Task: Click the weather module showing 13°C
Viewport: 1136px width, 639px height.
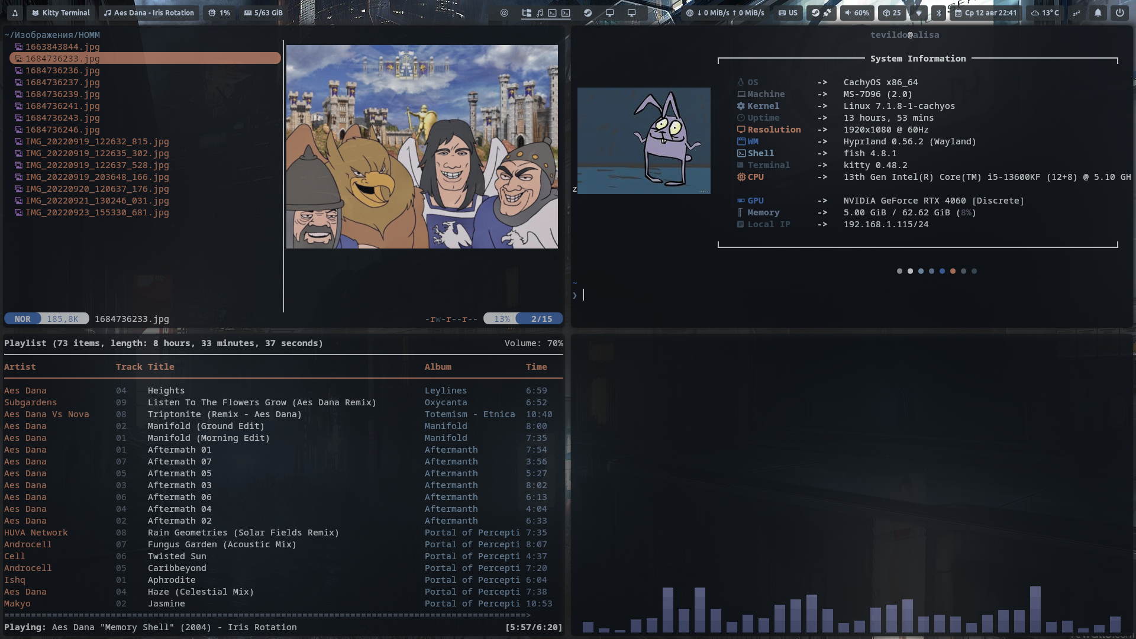Action: (1045, 12)
